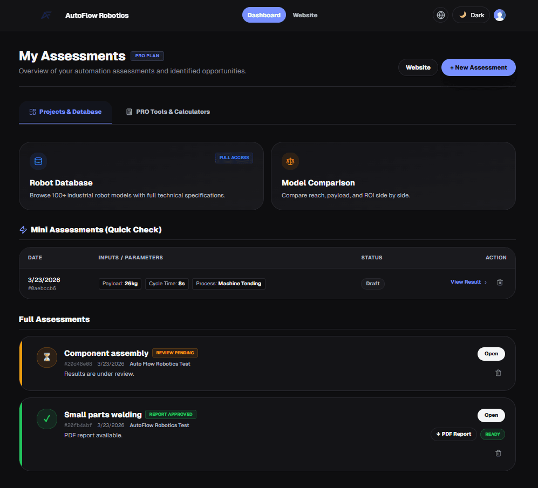This screenshot has width=538, height=488.
Task: Click the AutoFlow Robotics logo icon
Action: pos(45,15)
